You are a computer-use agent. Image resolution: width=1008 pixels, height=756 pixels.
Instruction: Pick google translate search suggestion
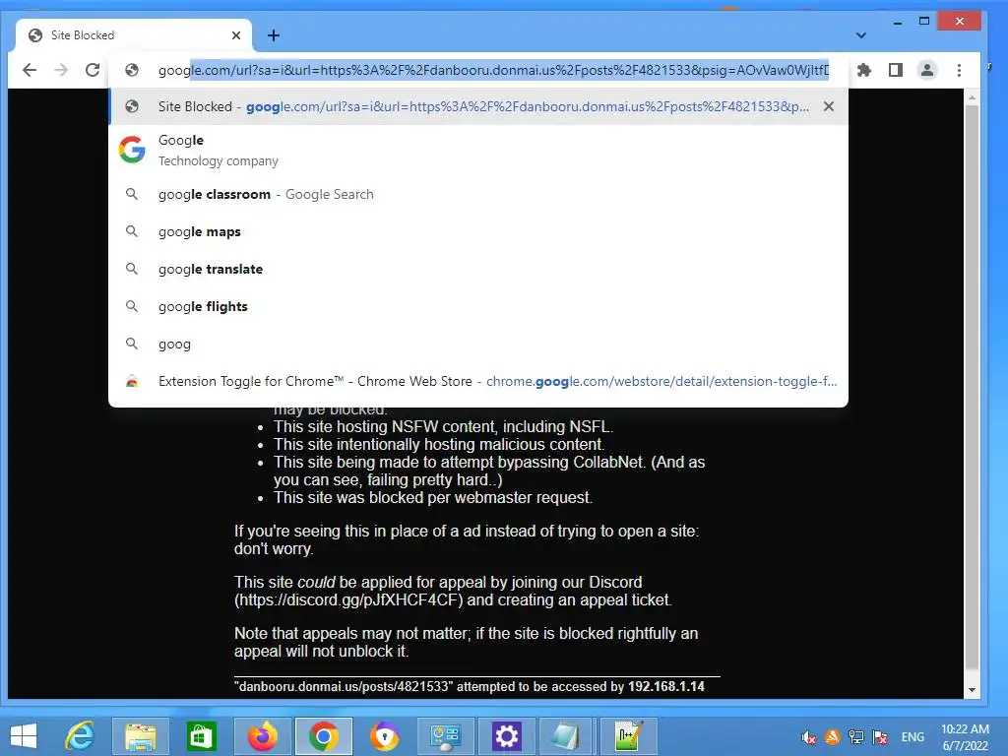pos(478,269)
